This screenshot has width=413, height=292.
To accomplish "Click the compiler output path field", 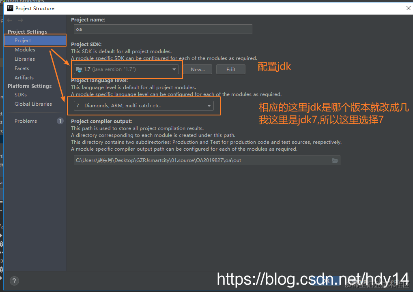I will [207, 160].
